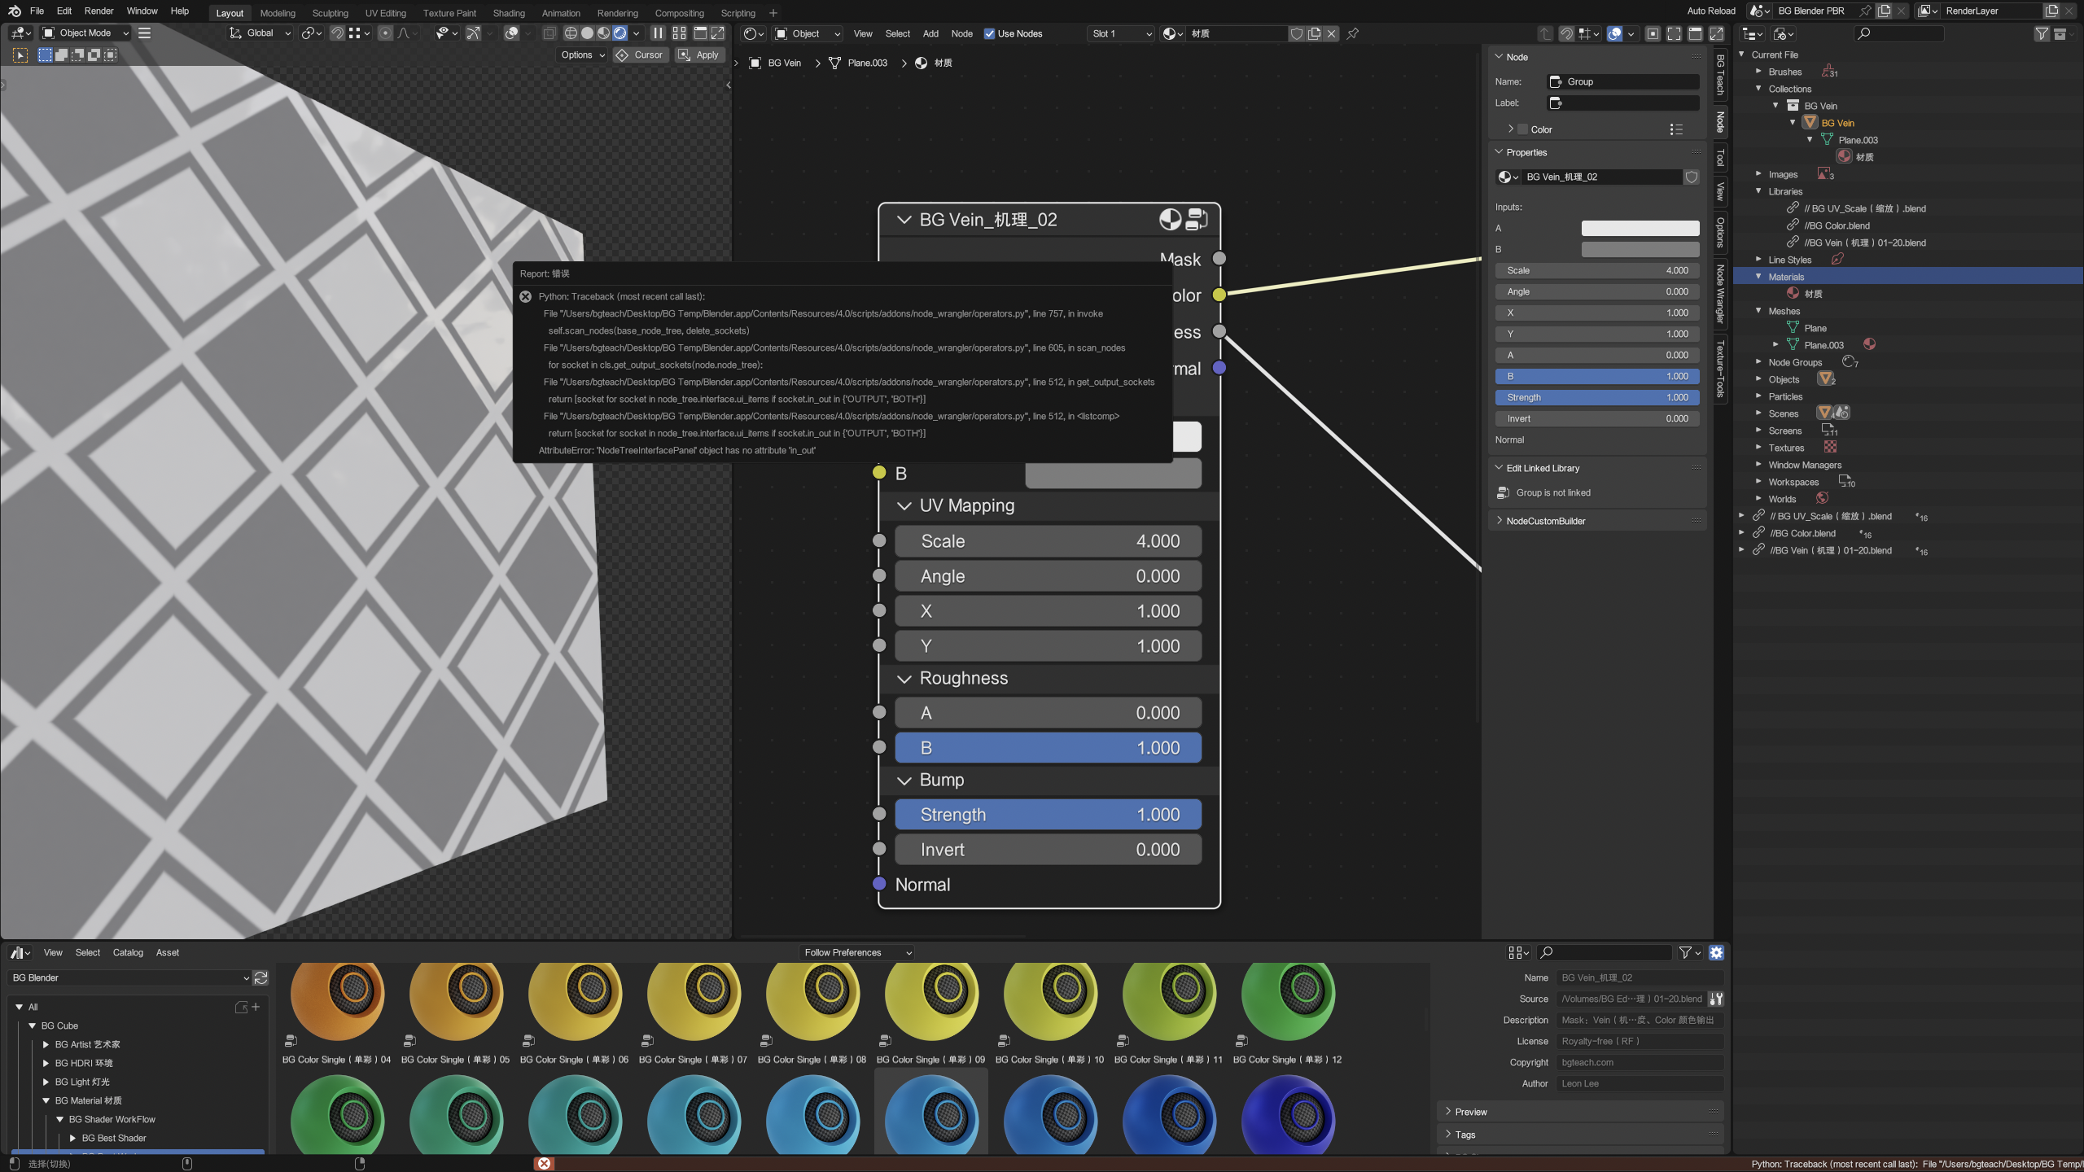Open the BG Blender asset library dropdown

point(130,977)
